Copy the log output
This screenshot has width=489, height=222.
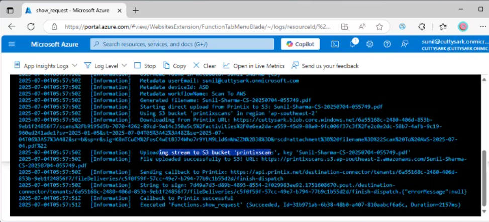click(x=174, y=66)
